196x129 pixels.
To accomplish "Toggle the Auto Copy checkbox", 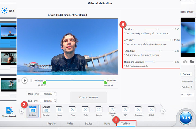I will pyautogui.click(x=181, y=87).
